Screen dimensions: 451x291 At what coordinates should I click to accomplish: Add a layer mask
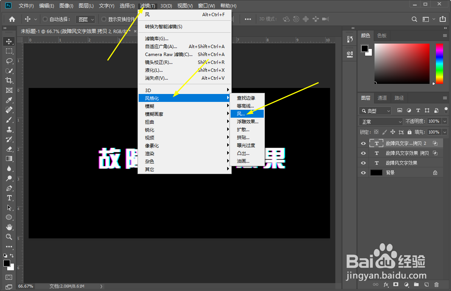(396, 285)
